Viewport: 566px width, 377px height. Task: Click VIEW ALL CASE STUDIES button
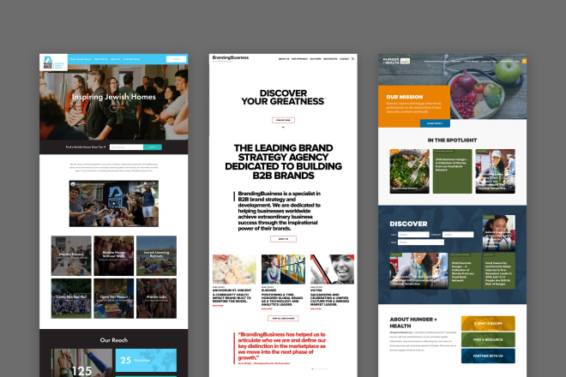tap(283, 318)
